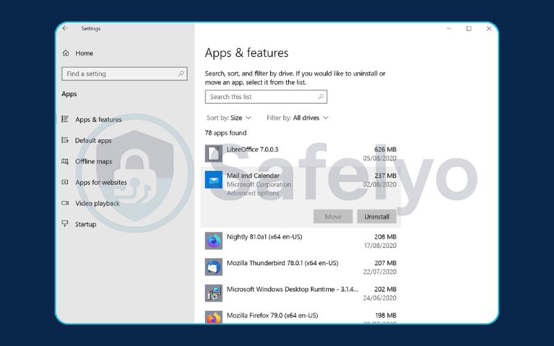Open the Filter by All drives dropdown
Viewport: 554px width, 346px height.
coord(310,118)
